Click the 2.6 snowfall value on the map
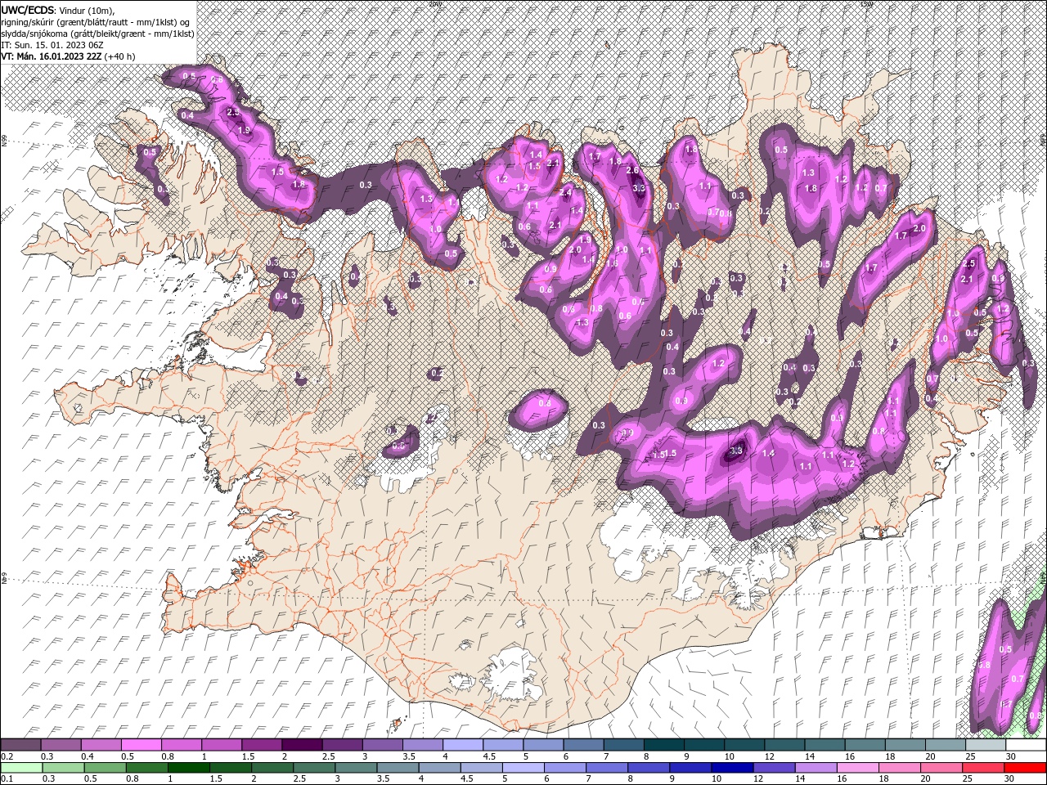This screenshot has width=1047, height=785. [632, 170]
